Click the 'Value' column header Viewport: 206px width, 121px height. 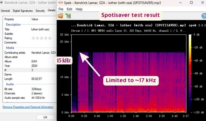[x=35, y=19]
